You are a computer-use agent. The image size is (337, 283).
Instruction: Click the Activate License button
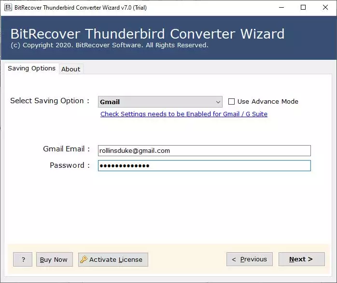coord(113,259)
